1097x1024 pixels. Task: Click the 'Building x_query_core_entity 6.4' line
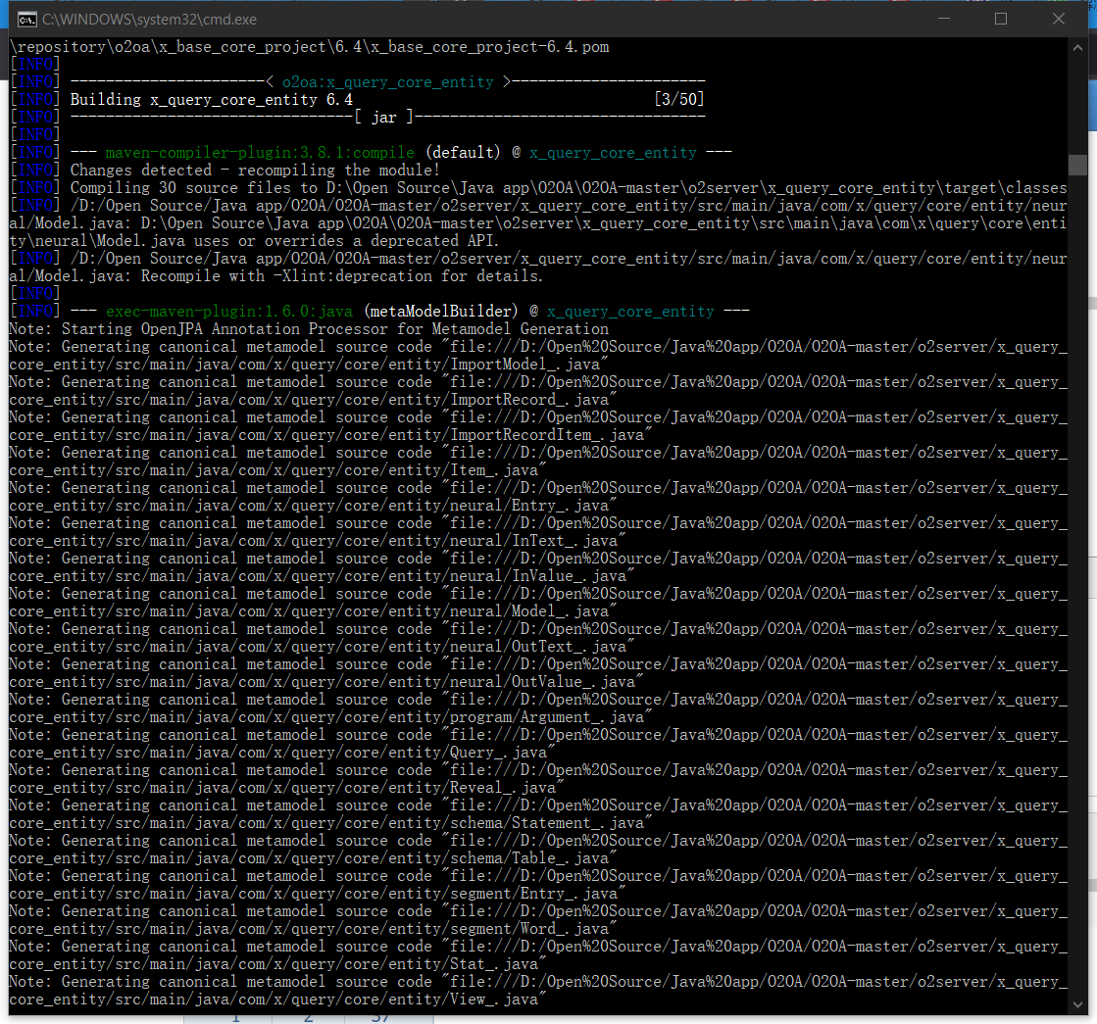coord(212,99)
